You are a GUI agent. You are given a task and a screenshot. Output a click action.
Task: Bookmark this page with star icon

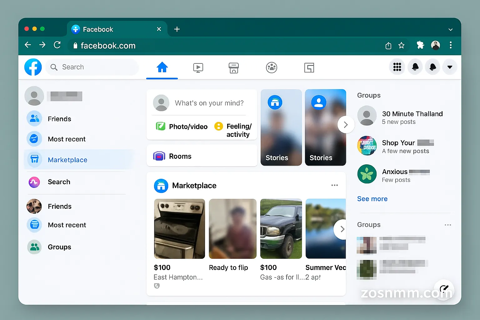click(x=402, y=46)
